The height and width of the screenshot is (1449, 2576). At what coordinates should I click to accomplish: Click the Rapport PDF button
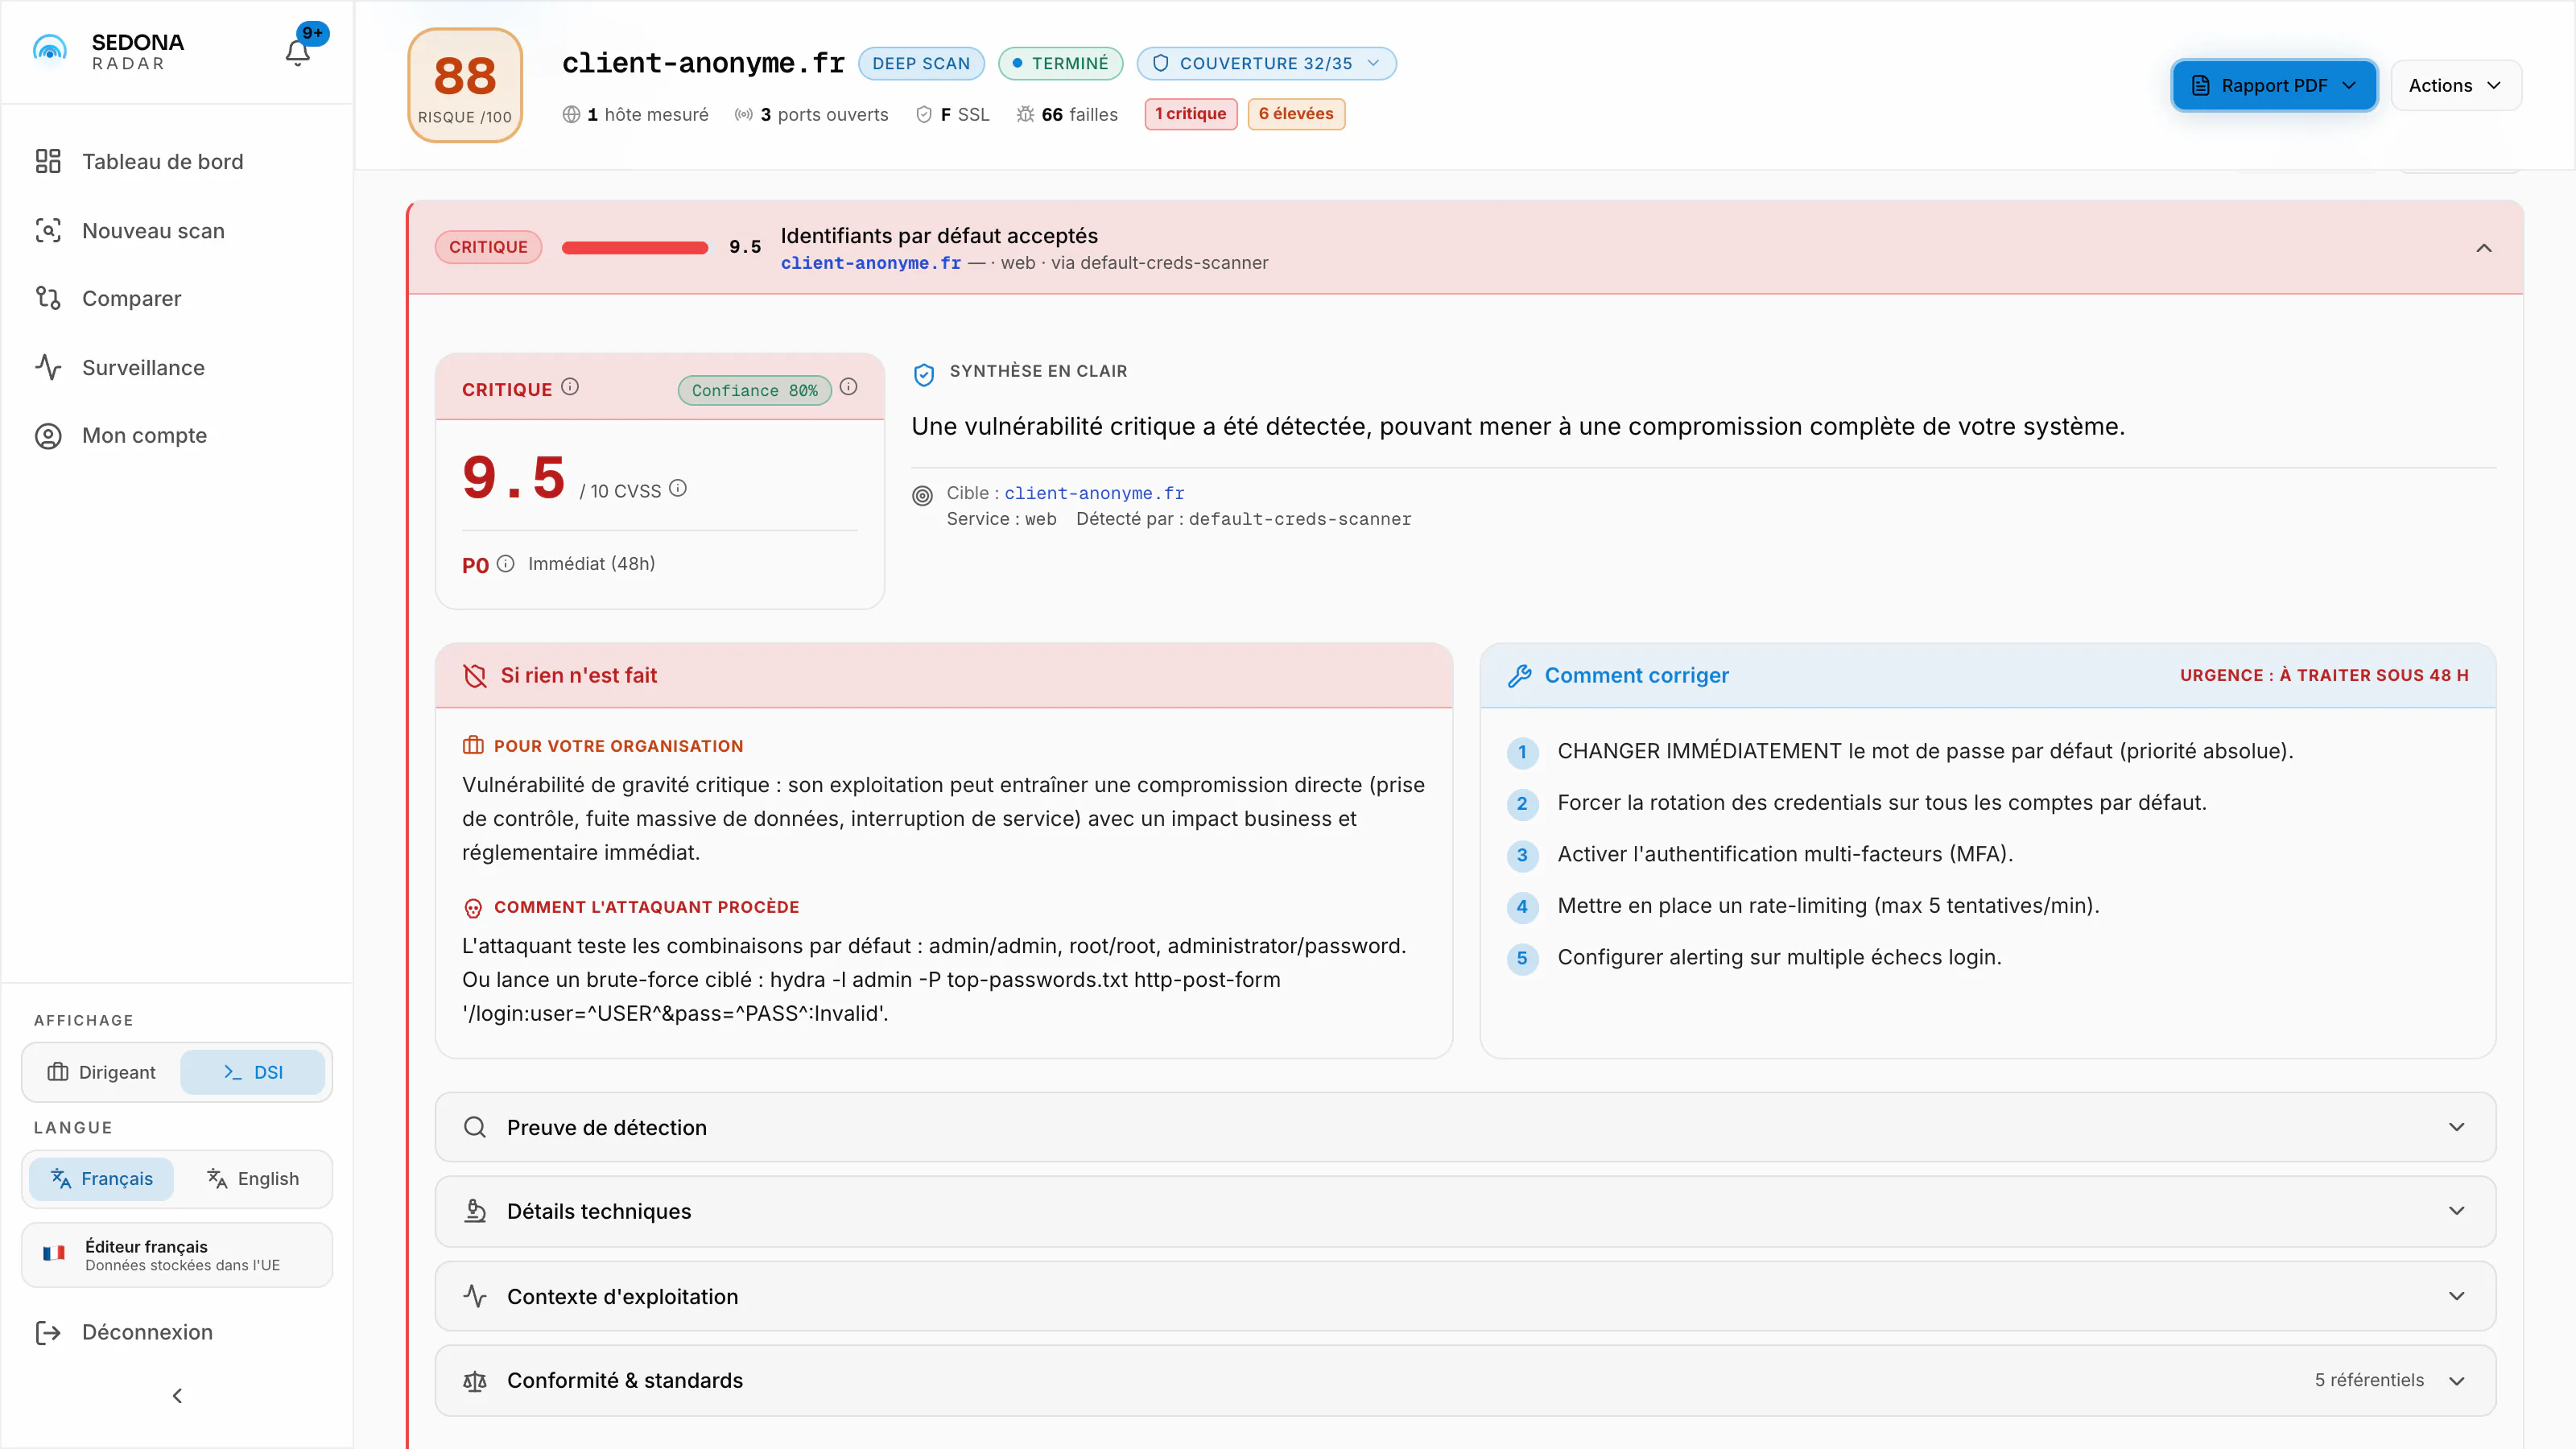(x=2274, y=85)
